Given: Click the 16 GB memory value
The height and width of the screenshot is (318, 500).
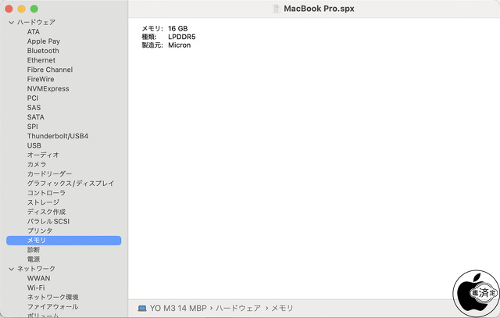Looking at the screenshot, I should [178, 29].
